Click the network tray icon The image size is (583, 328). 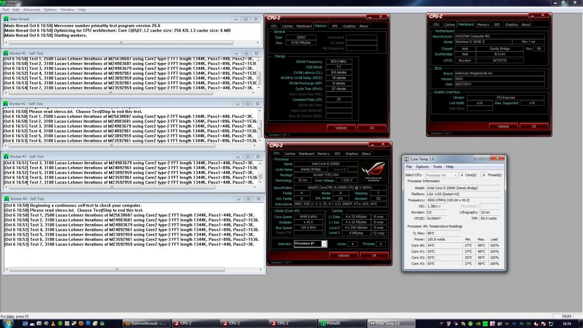coord(551,324)
